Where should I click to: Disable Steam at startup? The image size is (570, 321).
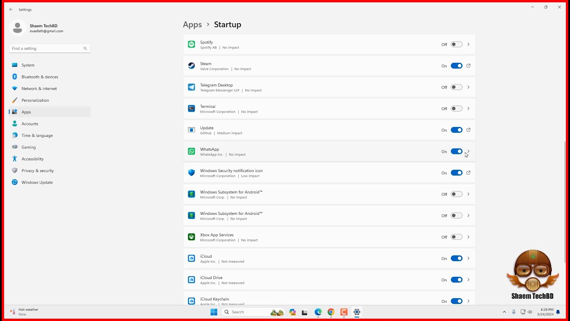(x=456, y=66)
